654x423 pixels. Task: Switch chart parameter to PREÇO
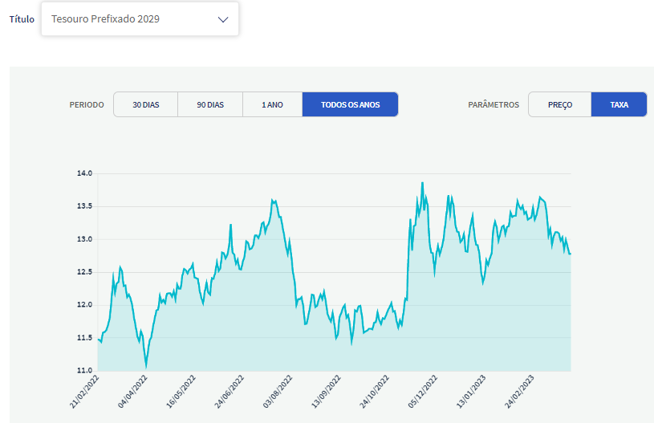click(x=560, y=104)
